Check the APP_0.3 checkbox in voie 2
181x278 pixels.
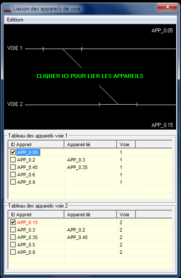coord(13,230)
